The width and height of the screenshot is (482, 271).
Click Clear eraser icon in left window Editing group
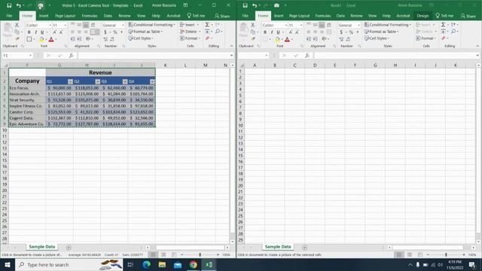tap(208, 38)
